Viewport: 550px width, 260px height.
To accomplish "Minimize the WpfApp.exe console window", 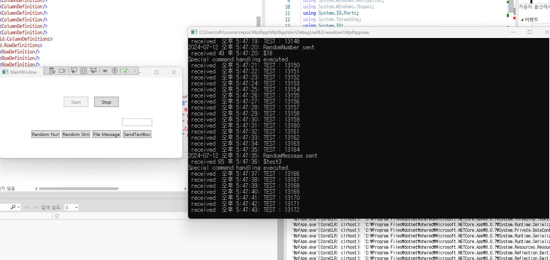I will (512, 32).
